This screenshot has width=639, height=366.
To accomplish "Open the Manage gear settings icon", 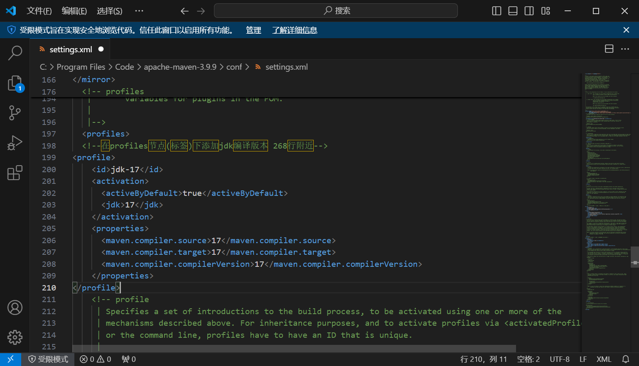I will [x=15, y=337].
